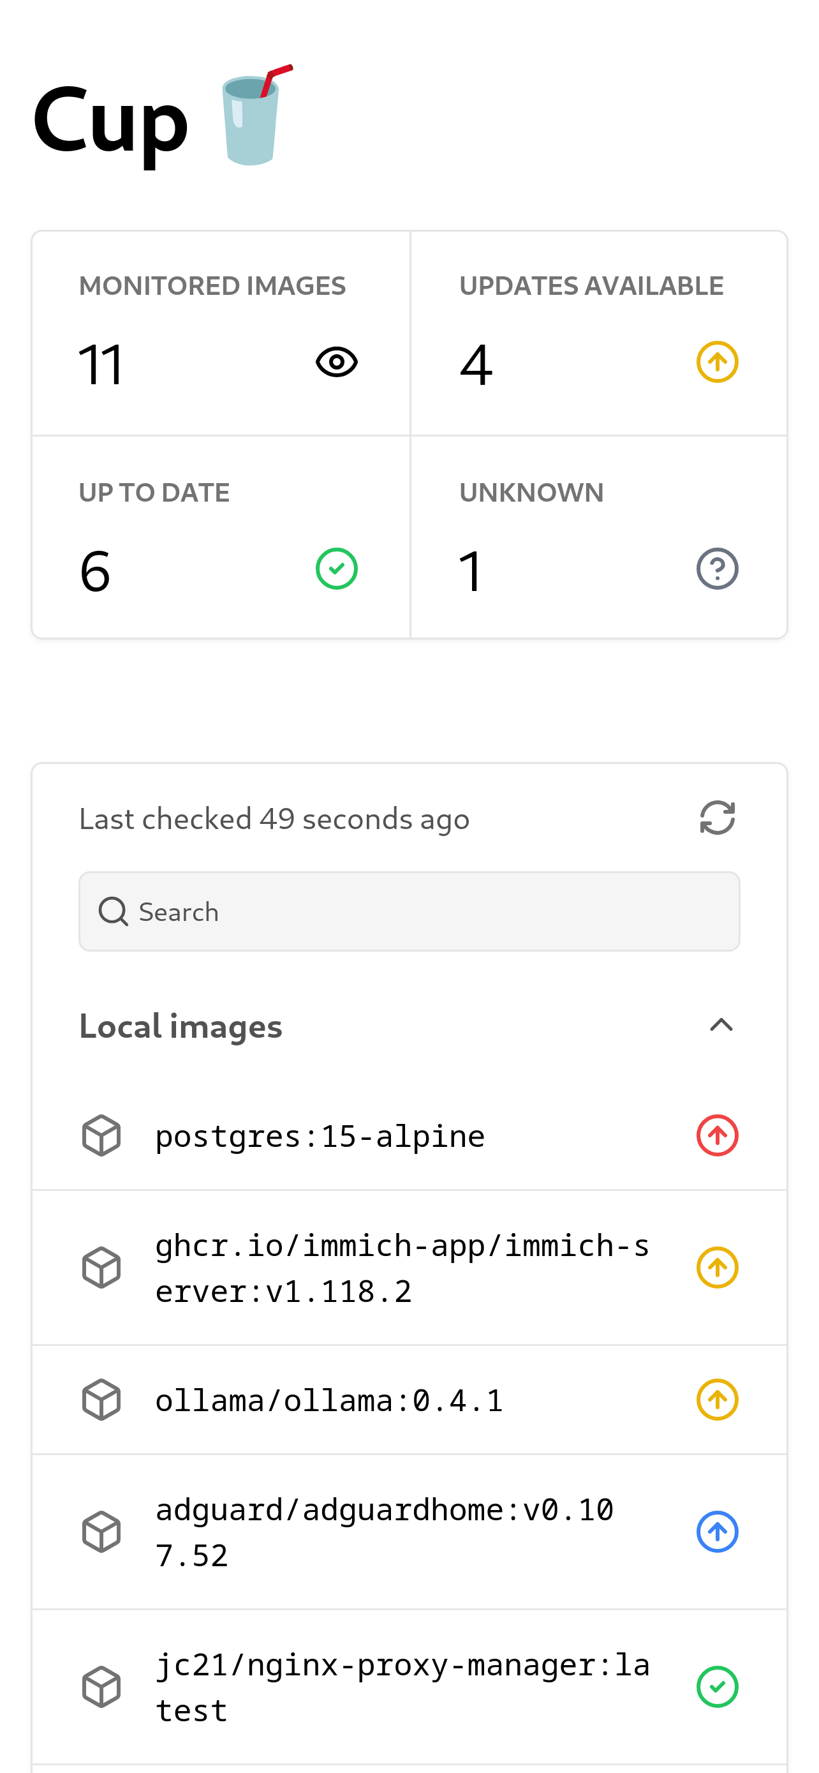Click the box icon beside postgres:15-alpine
The height and width of the screenshot is (1773, 819).
click(102, 1135)
